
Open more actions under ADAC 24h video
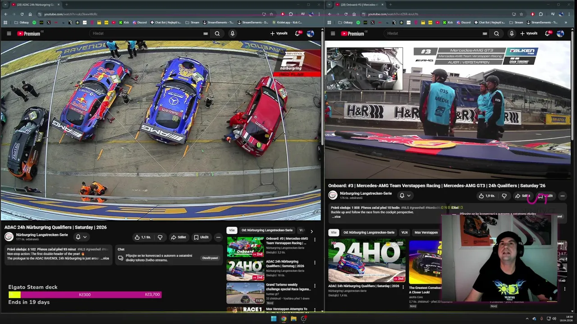click(x=218, y=237)
